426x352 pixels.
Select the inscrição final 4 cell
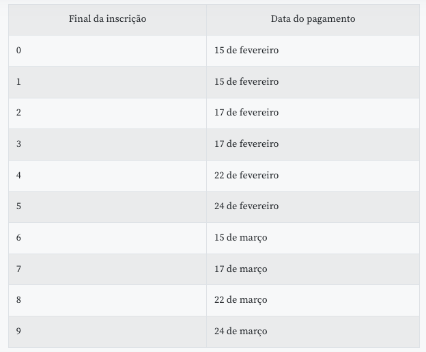pos(19,176)
